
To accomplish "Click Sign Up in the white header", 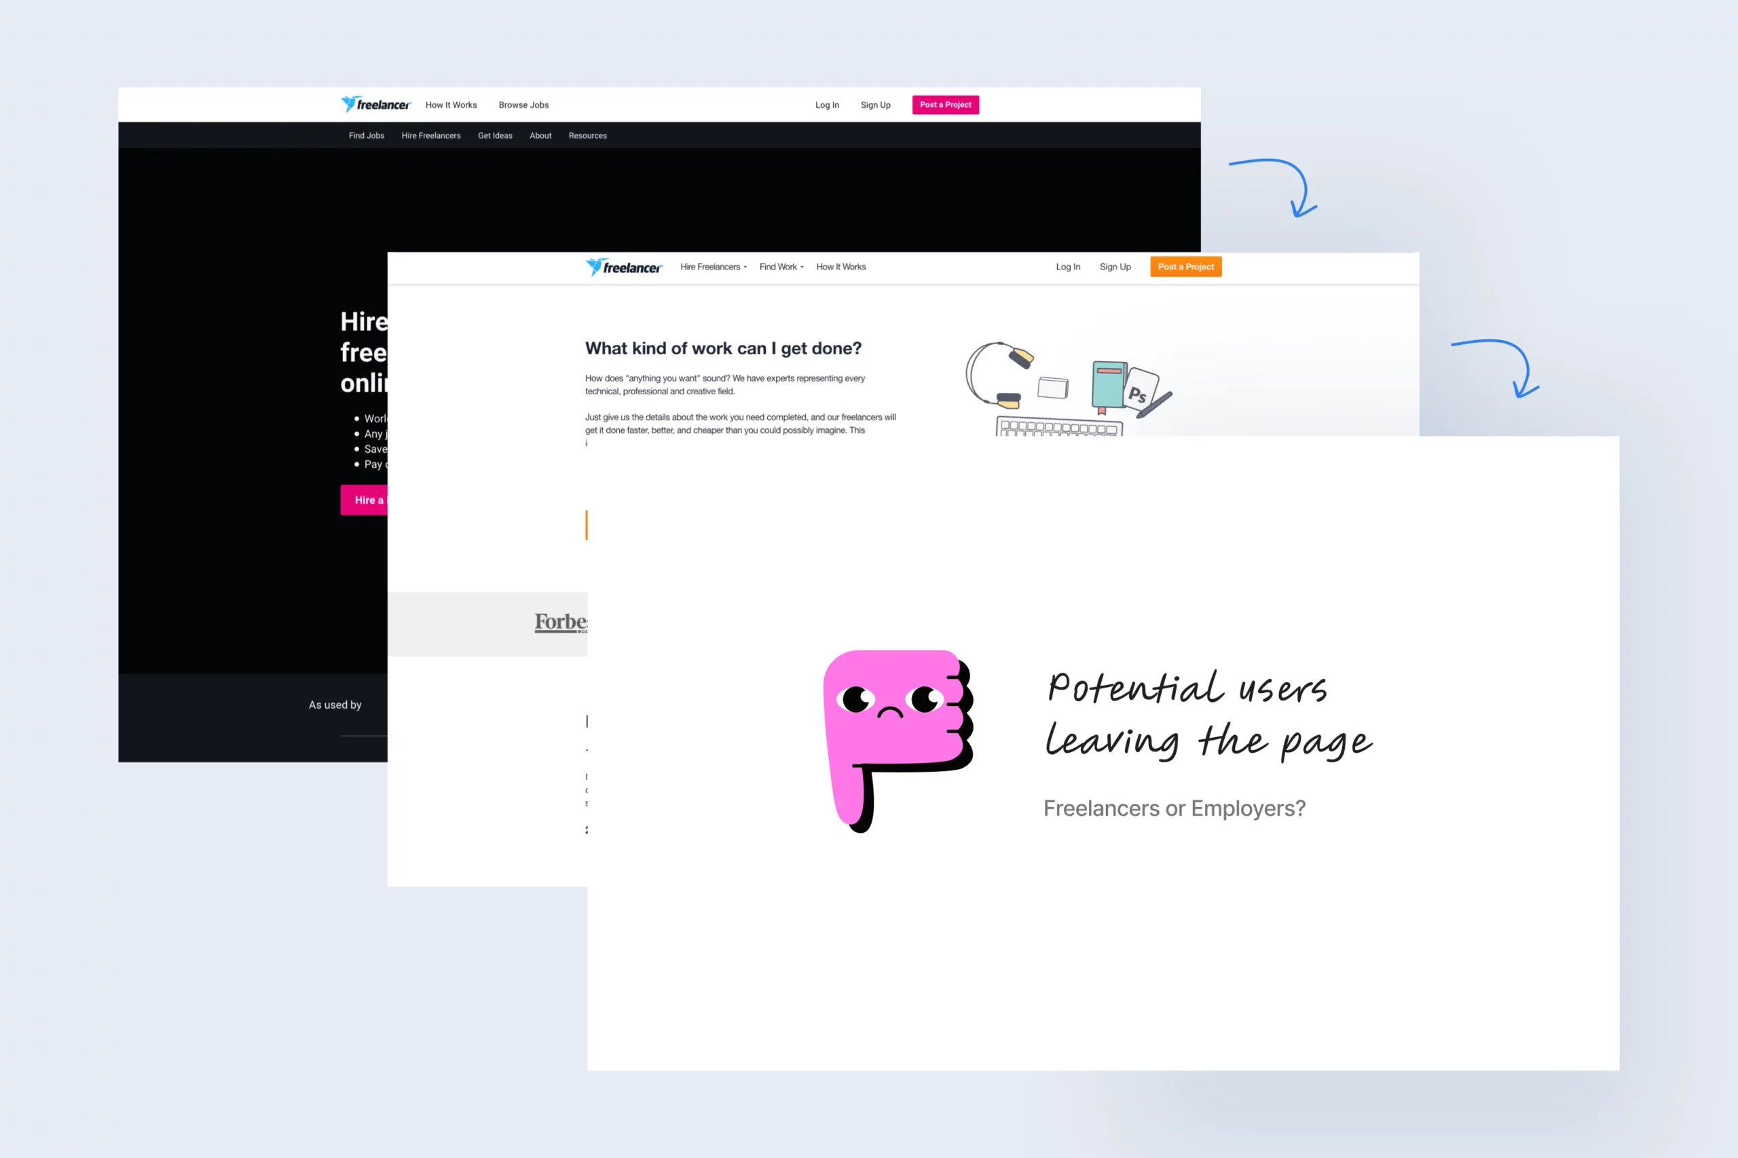I will click(x=1115, y=267).
